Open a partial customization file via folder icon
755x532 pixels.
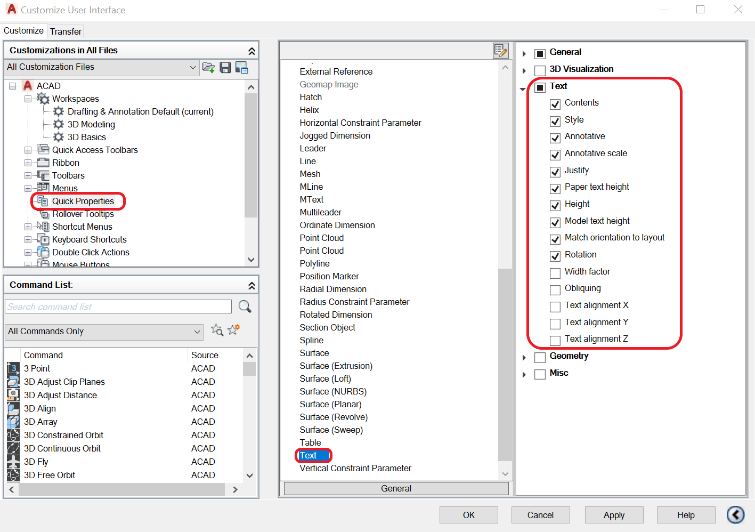tap(209, 68)
